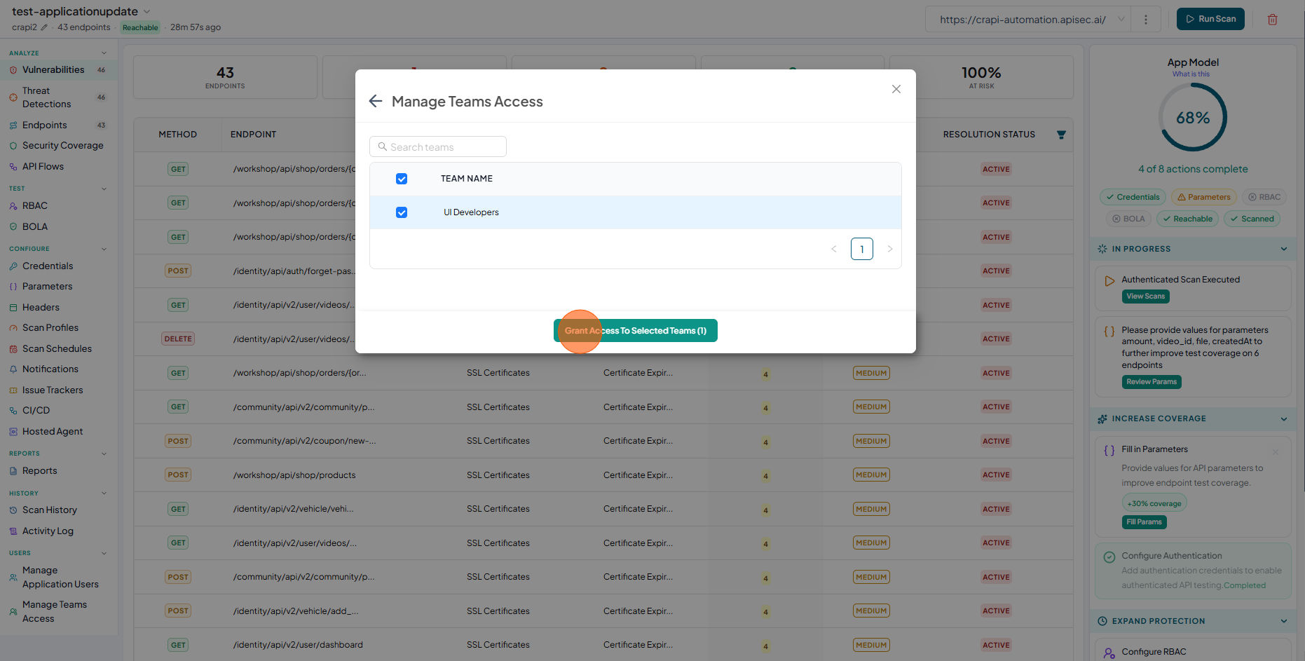
Task: Click the Scan Schedules calendar icon
Action: 13,348
